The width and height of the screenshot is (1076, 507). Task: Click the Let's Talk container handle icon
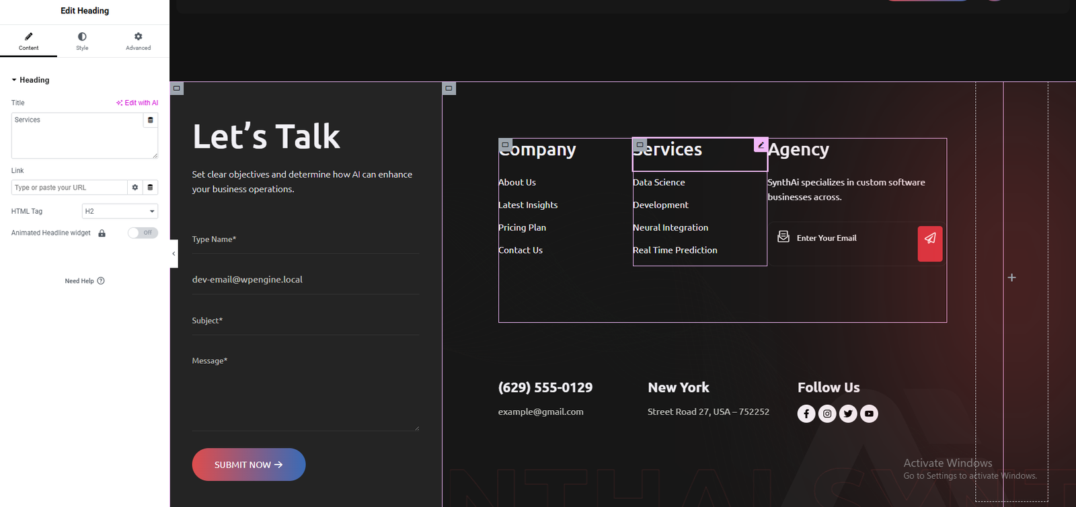click(x=177, y=88)
